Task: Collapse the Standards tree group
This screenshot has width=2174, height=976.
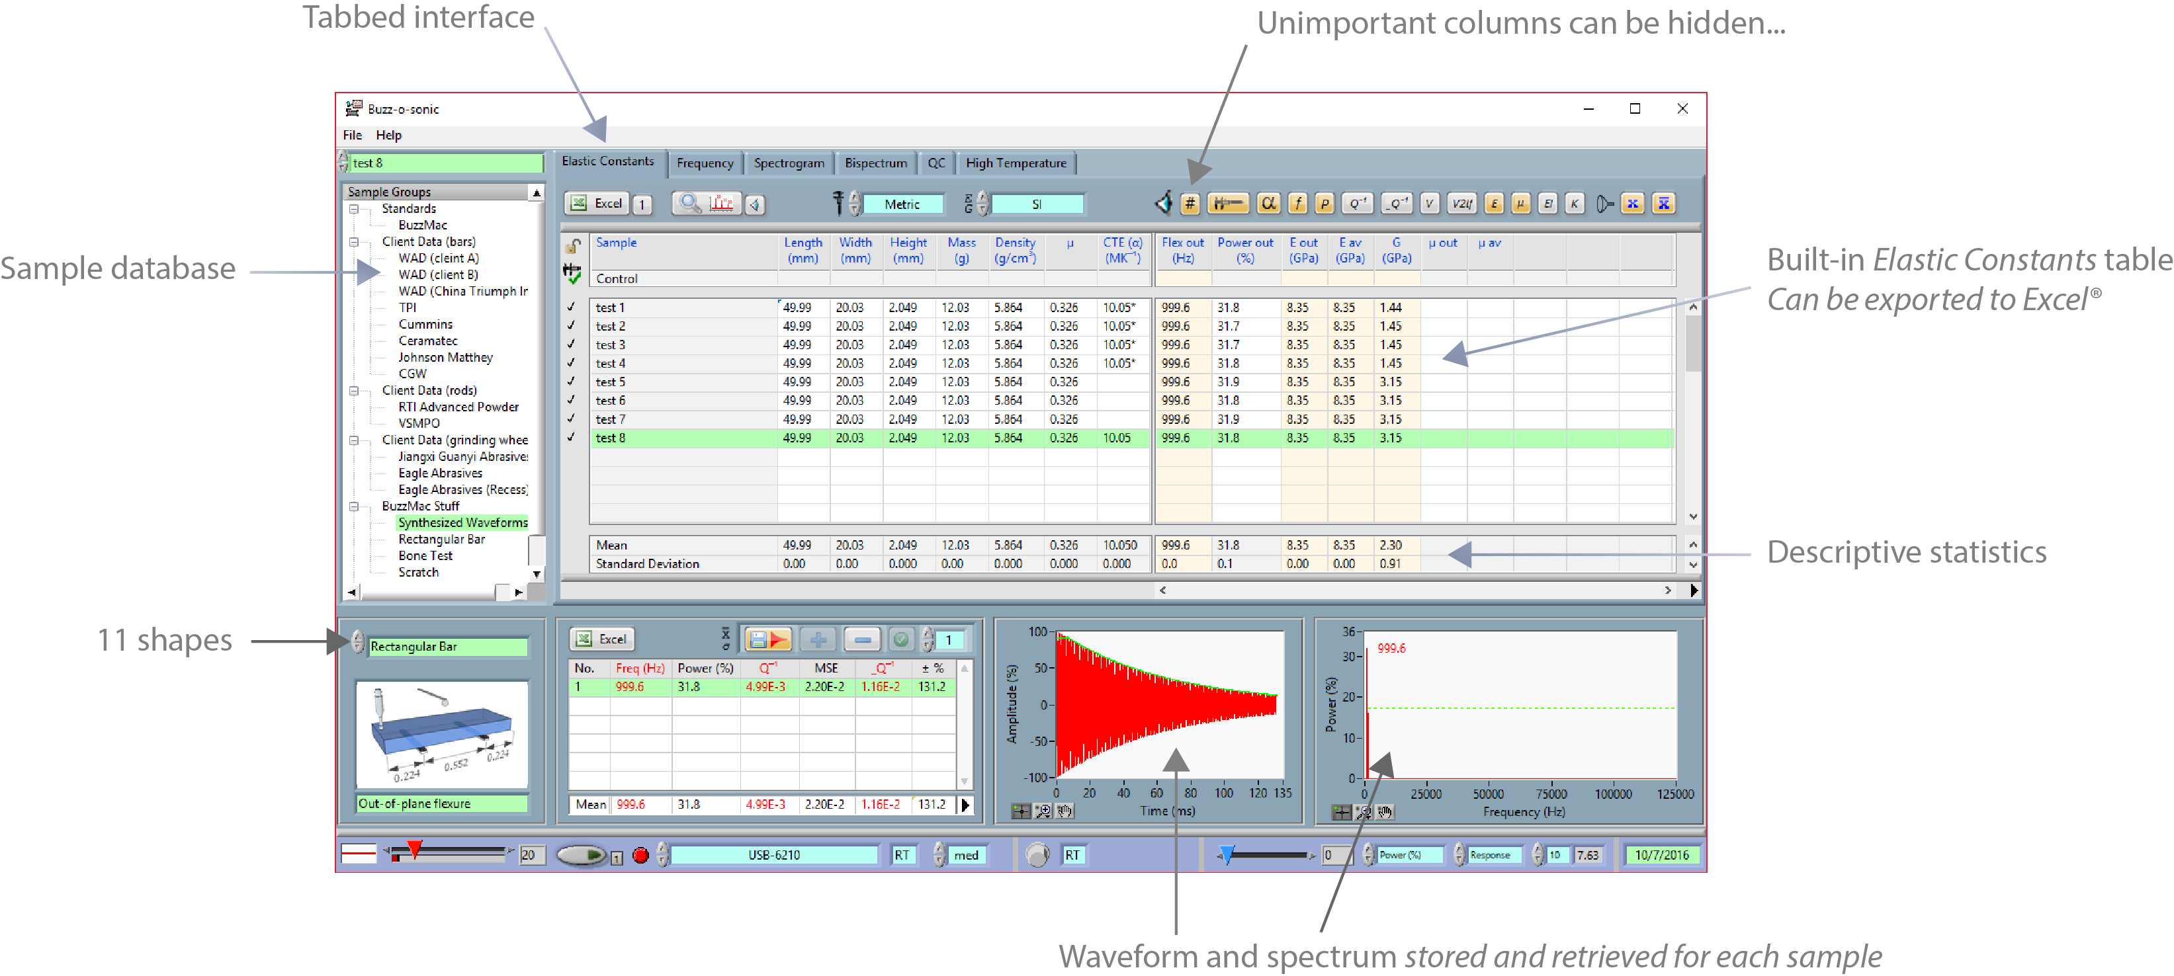Action: coord(355,209)
